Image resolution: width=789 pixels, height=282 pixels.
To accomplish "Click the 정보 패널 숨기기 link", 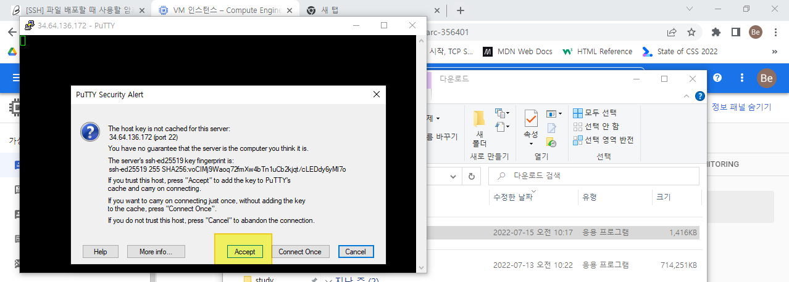I will (741, 107).
